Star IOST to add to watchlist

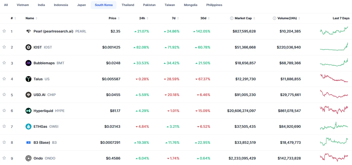[x=4, y=47]
